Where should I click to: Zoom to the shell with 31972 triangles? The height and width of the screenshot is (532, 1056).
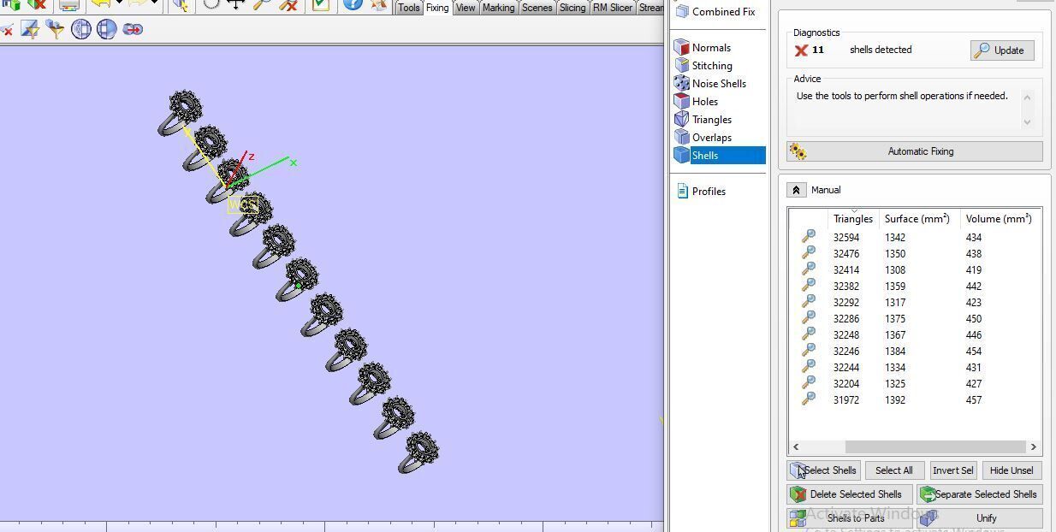coord(808,399)
